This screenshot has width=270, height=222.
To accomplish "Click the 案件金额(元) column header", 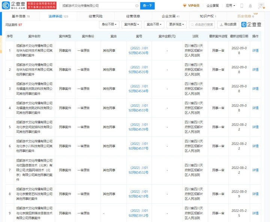I will click(x=167, y=36).
